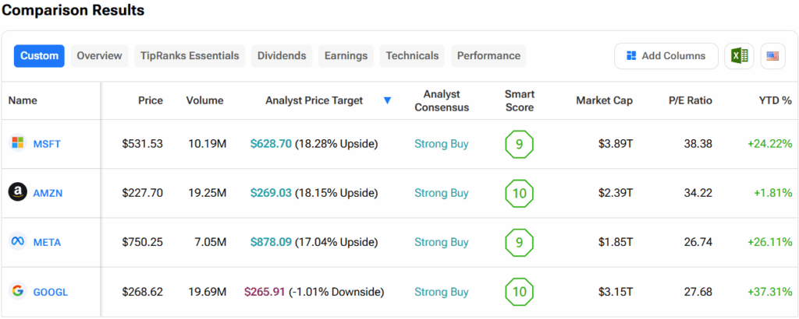Click the Microsoft logo icon
This screenshot has width=799, height=319.
click(17, 143)
